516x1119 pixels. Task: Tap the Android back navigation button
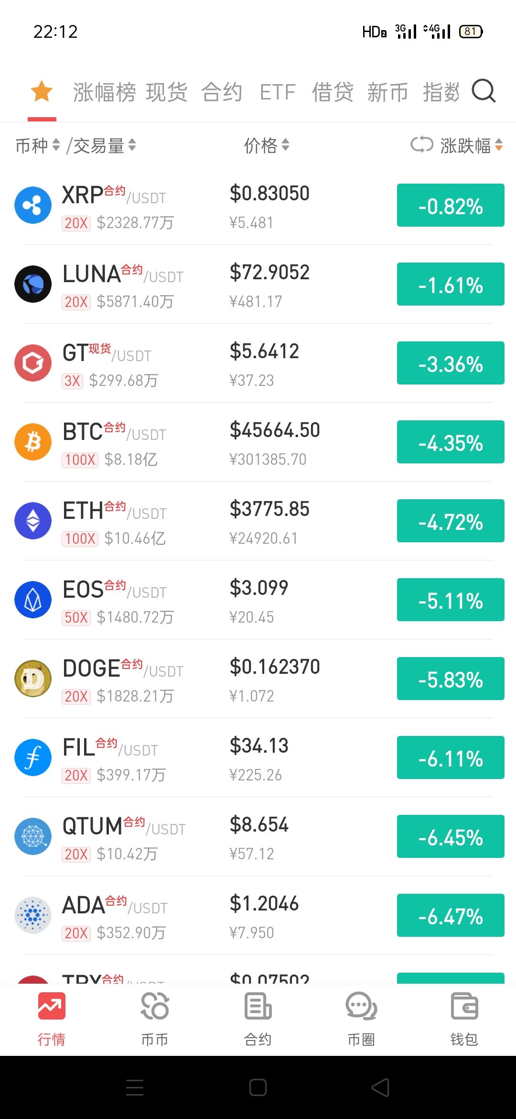pos(380,1087)
